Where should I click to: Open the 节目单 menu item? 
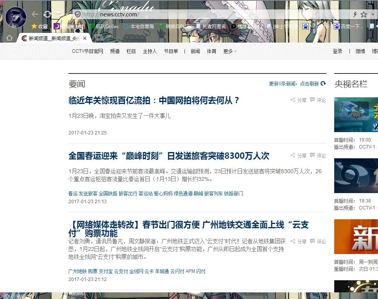[171, 51]
